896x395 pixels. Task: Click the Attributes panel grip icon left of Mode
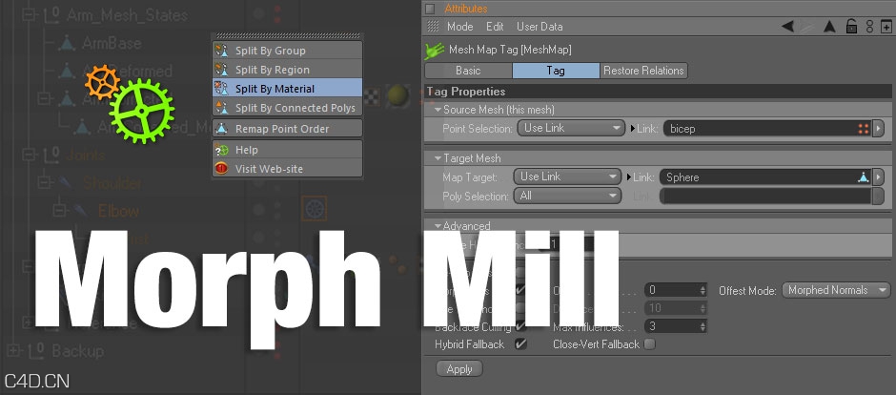pyautogui.click(x=433, y=27)
